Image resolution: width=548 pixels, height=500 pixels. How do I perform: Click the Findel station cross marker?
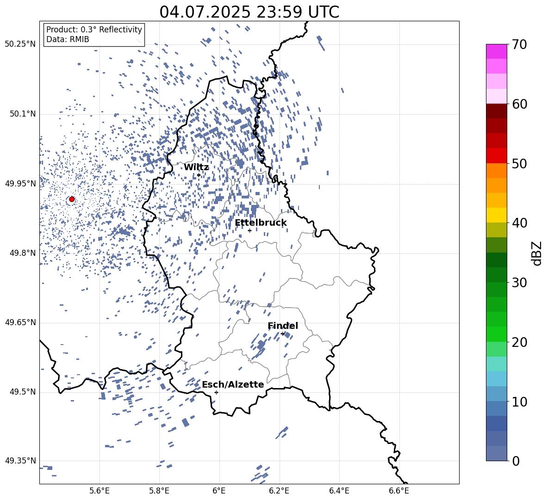(x=282, y=334)
